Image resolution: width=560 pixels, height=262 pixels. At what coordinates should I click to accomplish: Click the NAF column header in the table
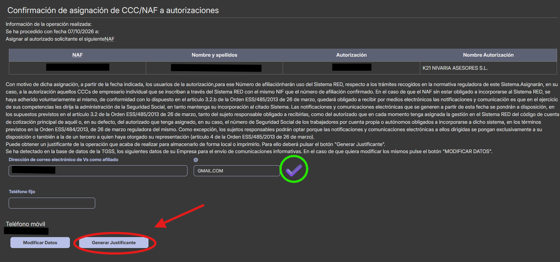78,55
